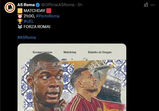
Task: Click the red square emoji after MATCHDAY
Action: pos(49,11)
